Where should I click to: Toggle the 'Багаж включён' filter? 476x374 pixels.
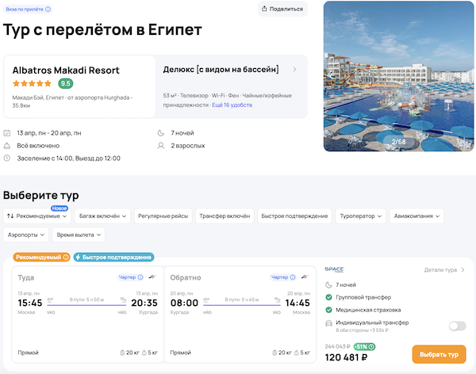[101, 216]
